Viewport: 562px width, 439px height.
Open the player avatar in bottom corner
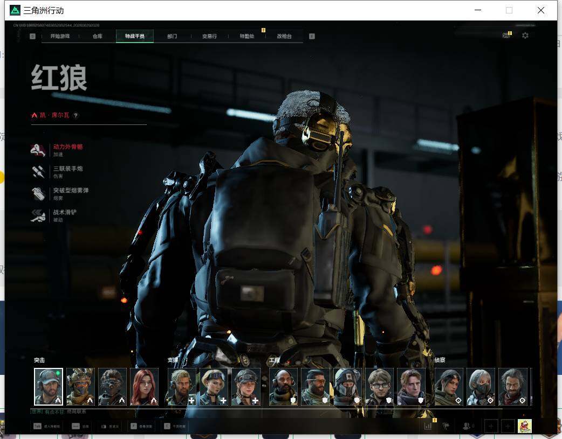pos(525,426)
